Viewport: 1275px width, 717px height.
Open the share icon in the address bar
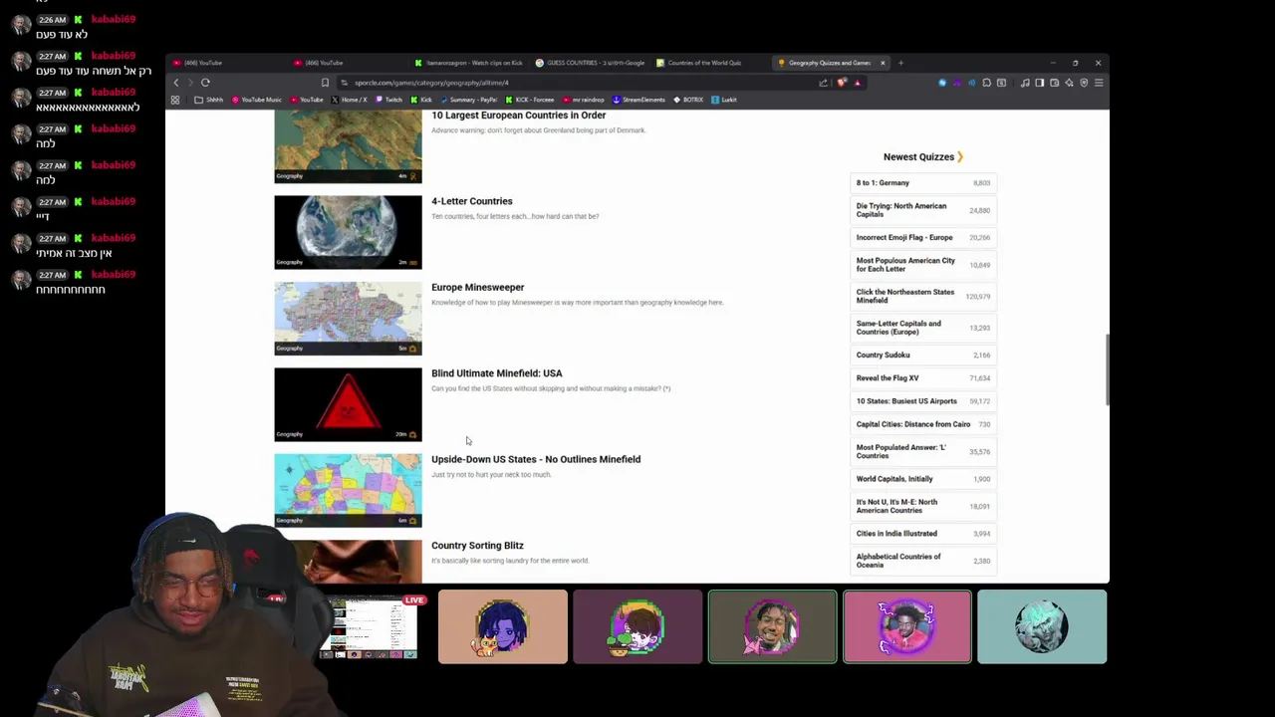(823, 83)
